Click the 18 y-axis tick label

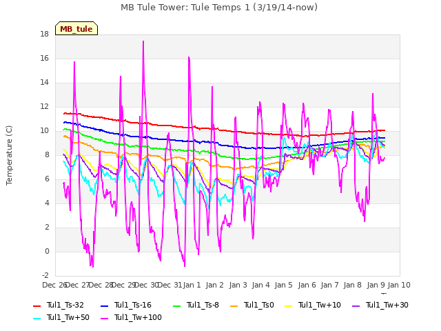44,34
